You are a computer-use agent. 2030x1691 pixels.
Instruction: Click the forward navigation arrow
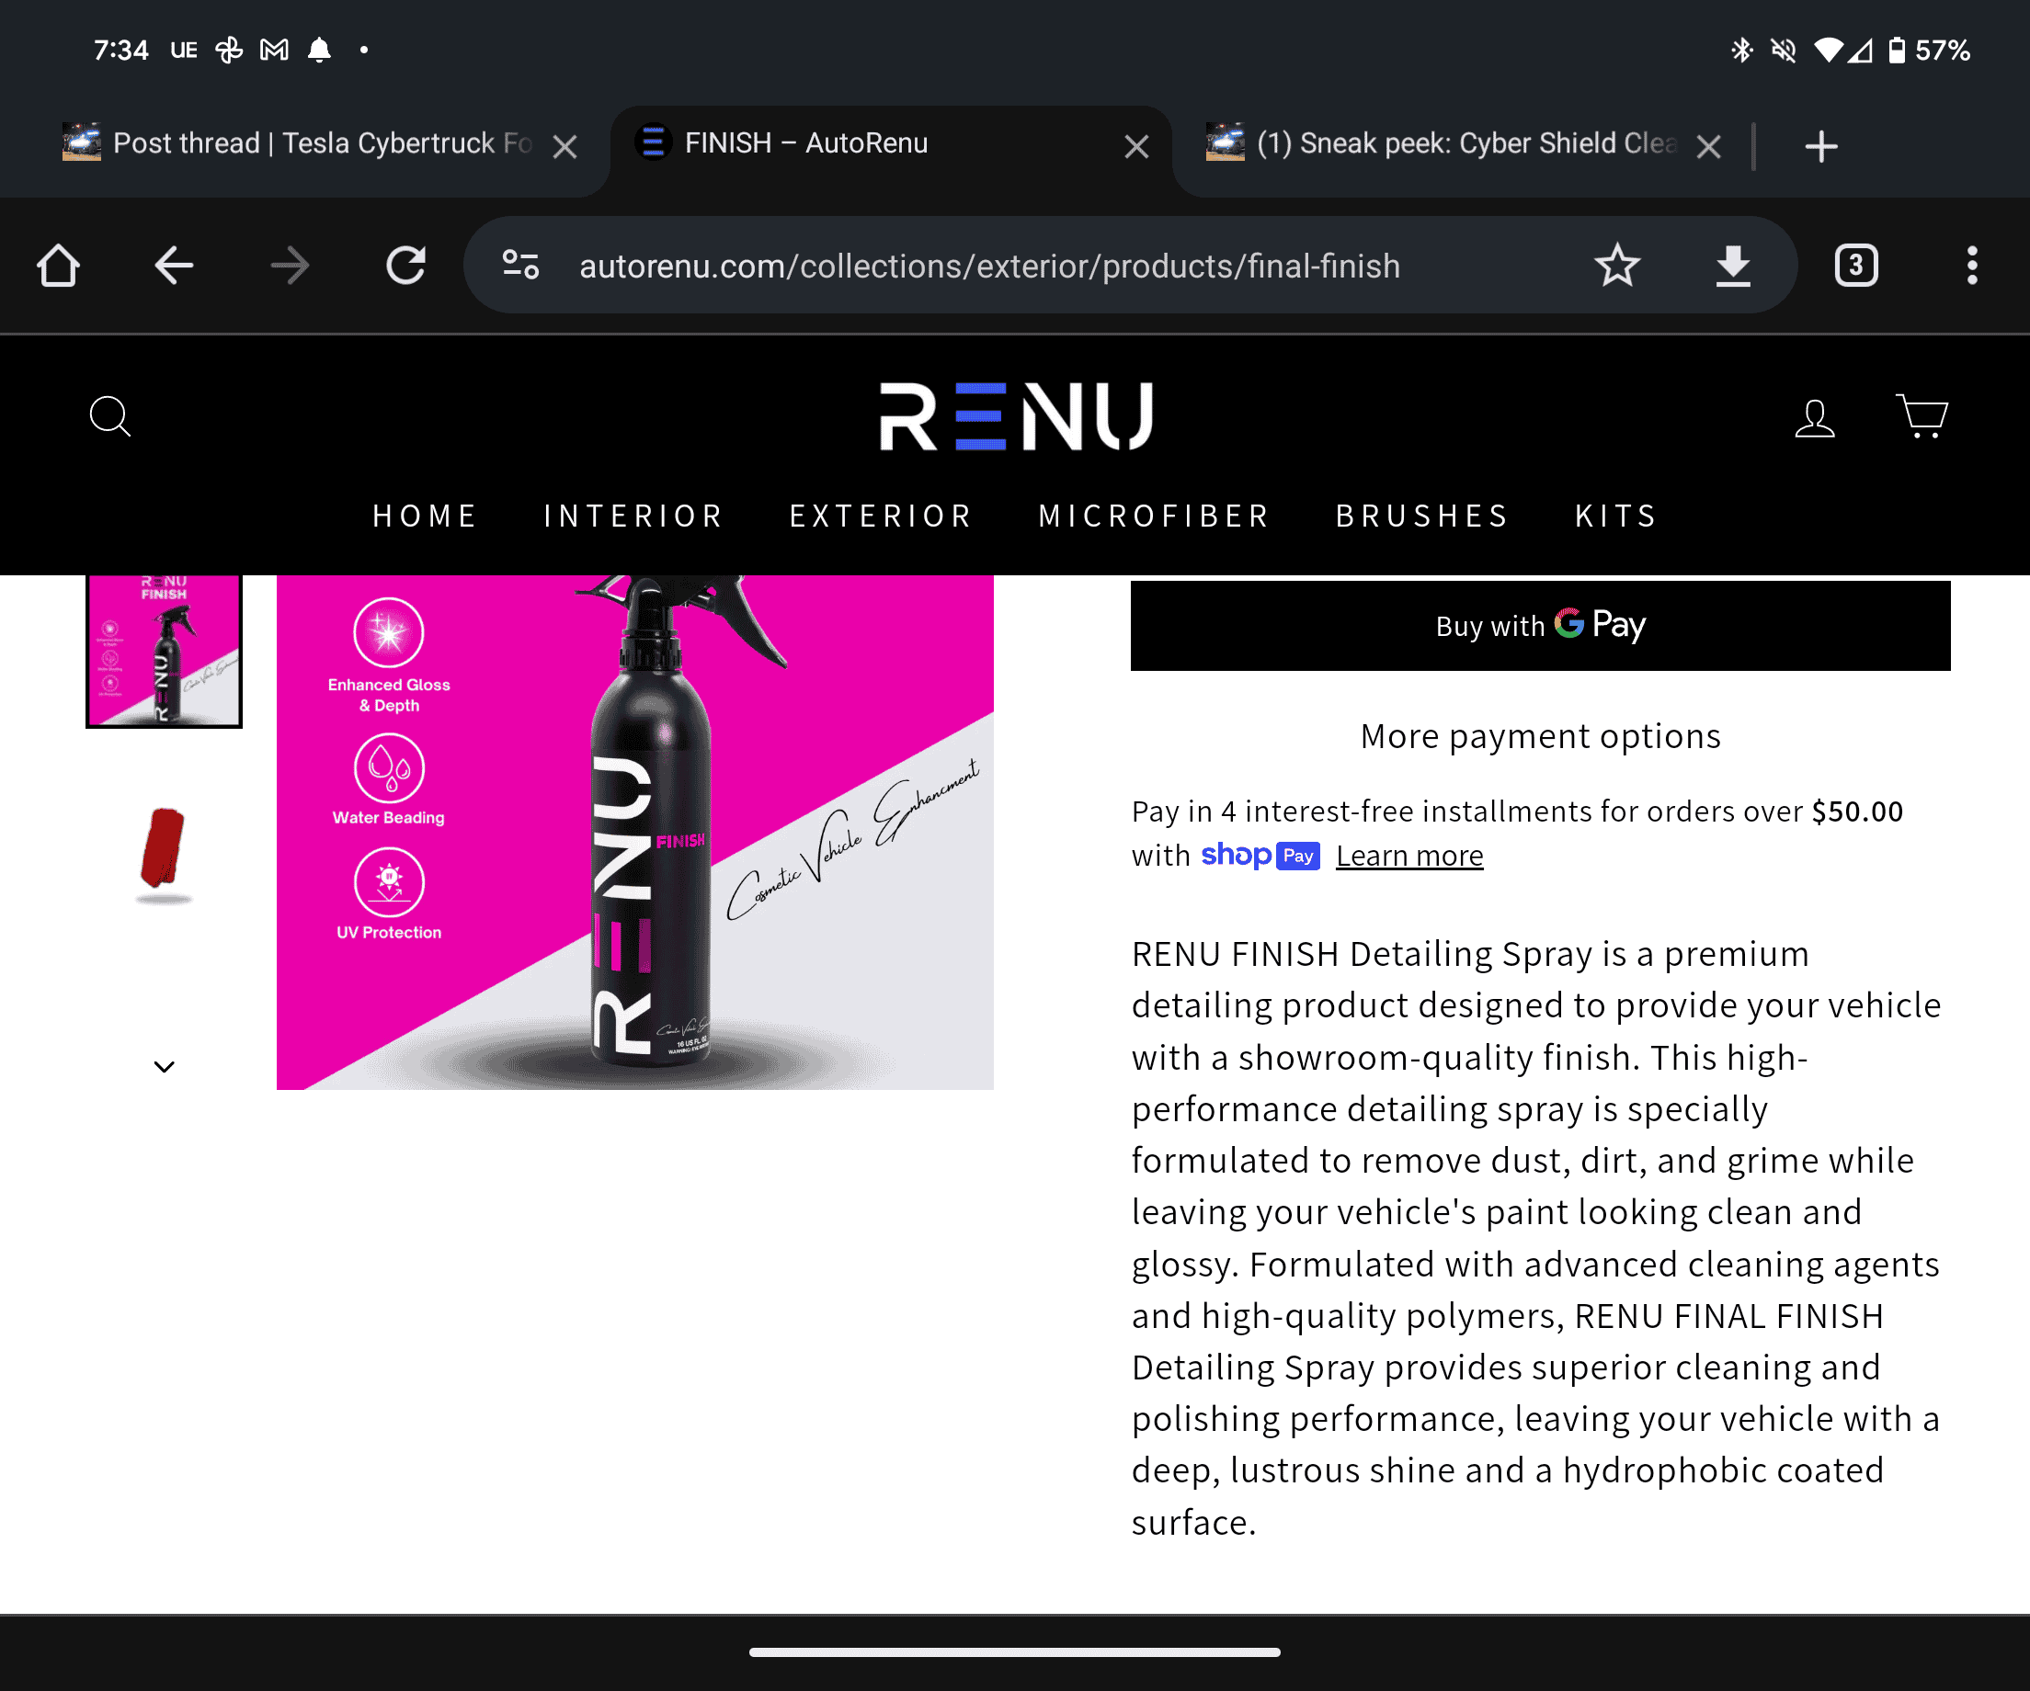pos(290,265)
